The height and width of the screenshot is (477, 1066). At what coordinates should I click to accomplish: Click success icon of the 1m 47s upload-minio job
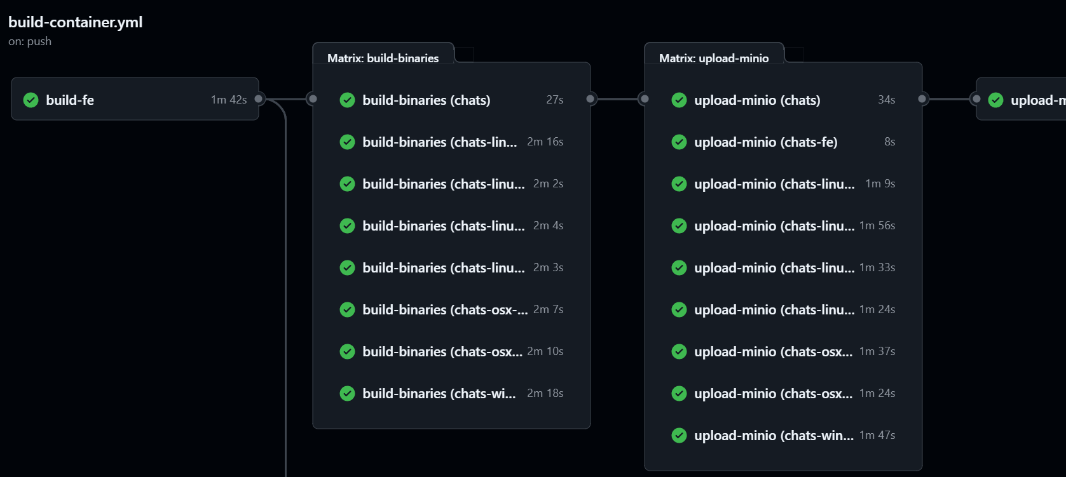click(x=679, y=435)
